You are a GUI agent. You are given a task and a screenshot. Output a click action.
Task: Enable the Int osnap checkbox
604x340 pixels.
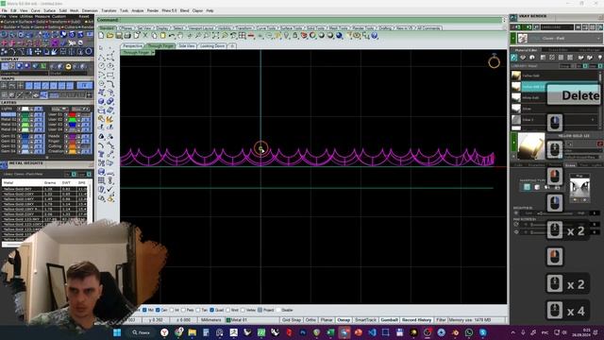[x=172, y=310]
